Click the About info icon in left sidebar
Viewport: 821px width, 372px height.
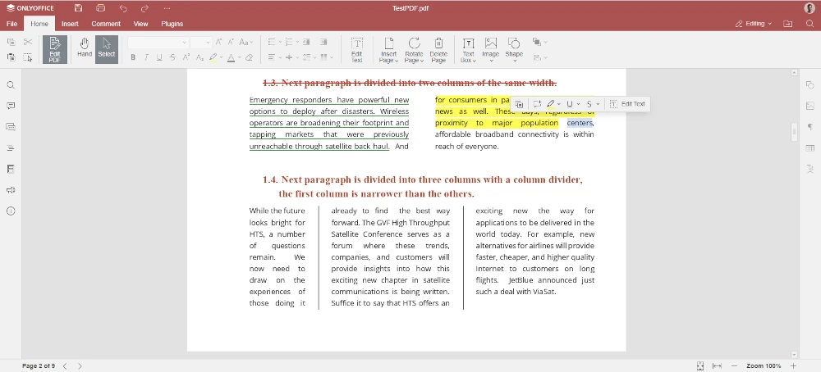[x=11, y=211]
